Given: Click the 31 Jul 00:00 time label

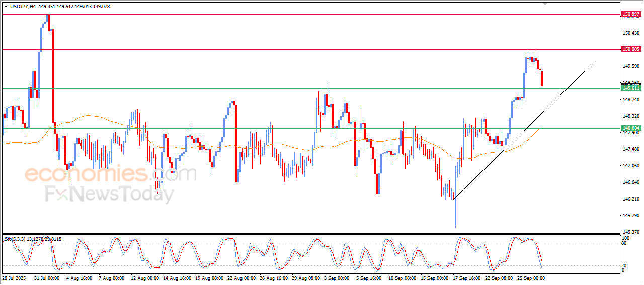Looking at the screenshot, I should [47, 278].
